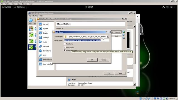Enable the Read-only checkbox
This screenshot has width=178, height=100.
point(65,44)
